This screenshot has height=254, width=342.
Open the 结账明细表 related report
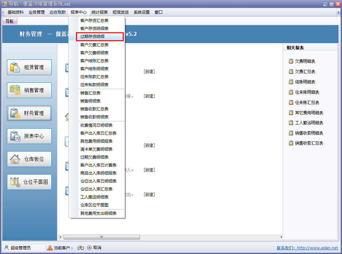point(303,82)
